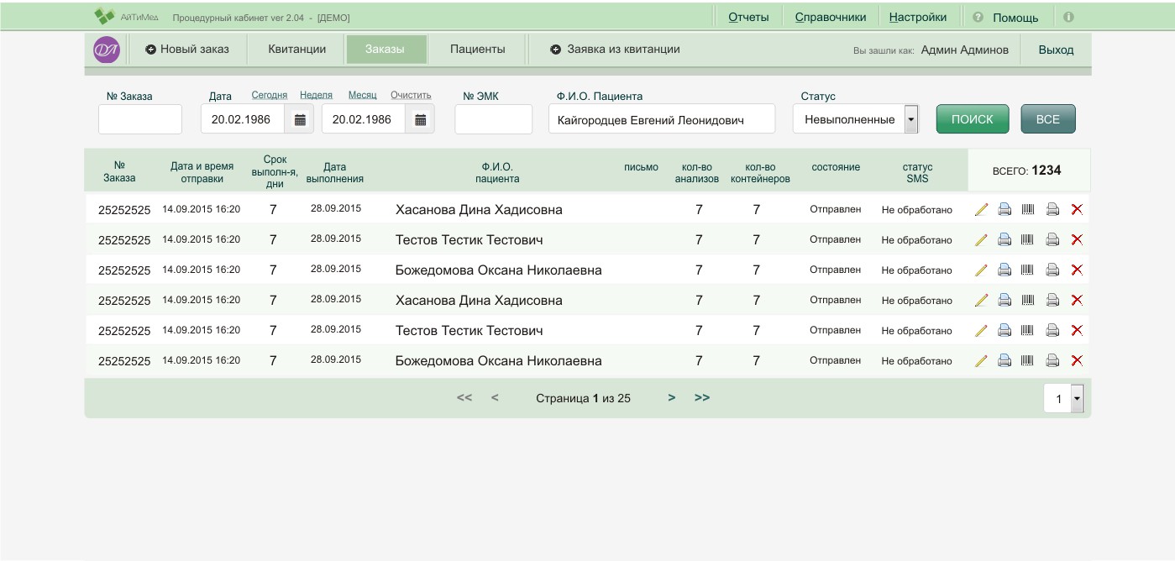Edit first Тестов Тестик Тестович order

pyautogui.click(x=981, y=240)
